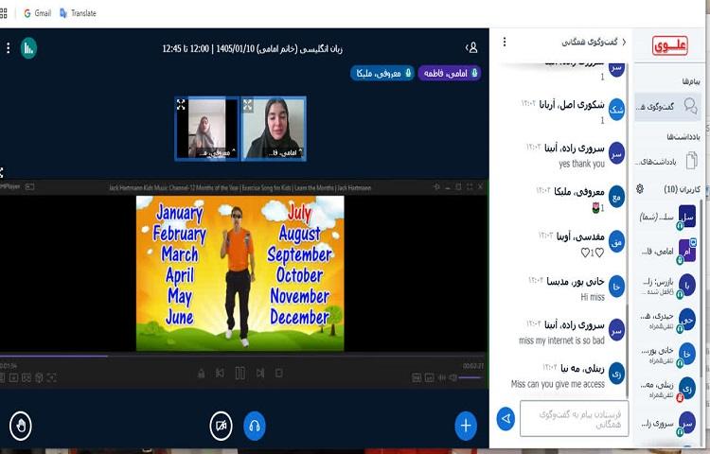The width and height of the screenshot is (710, 454).
Task: Click talking indicator pill امامی، فاطمه
Action: (x=449, y=73)
